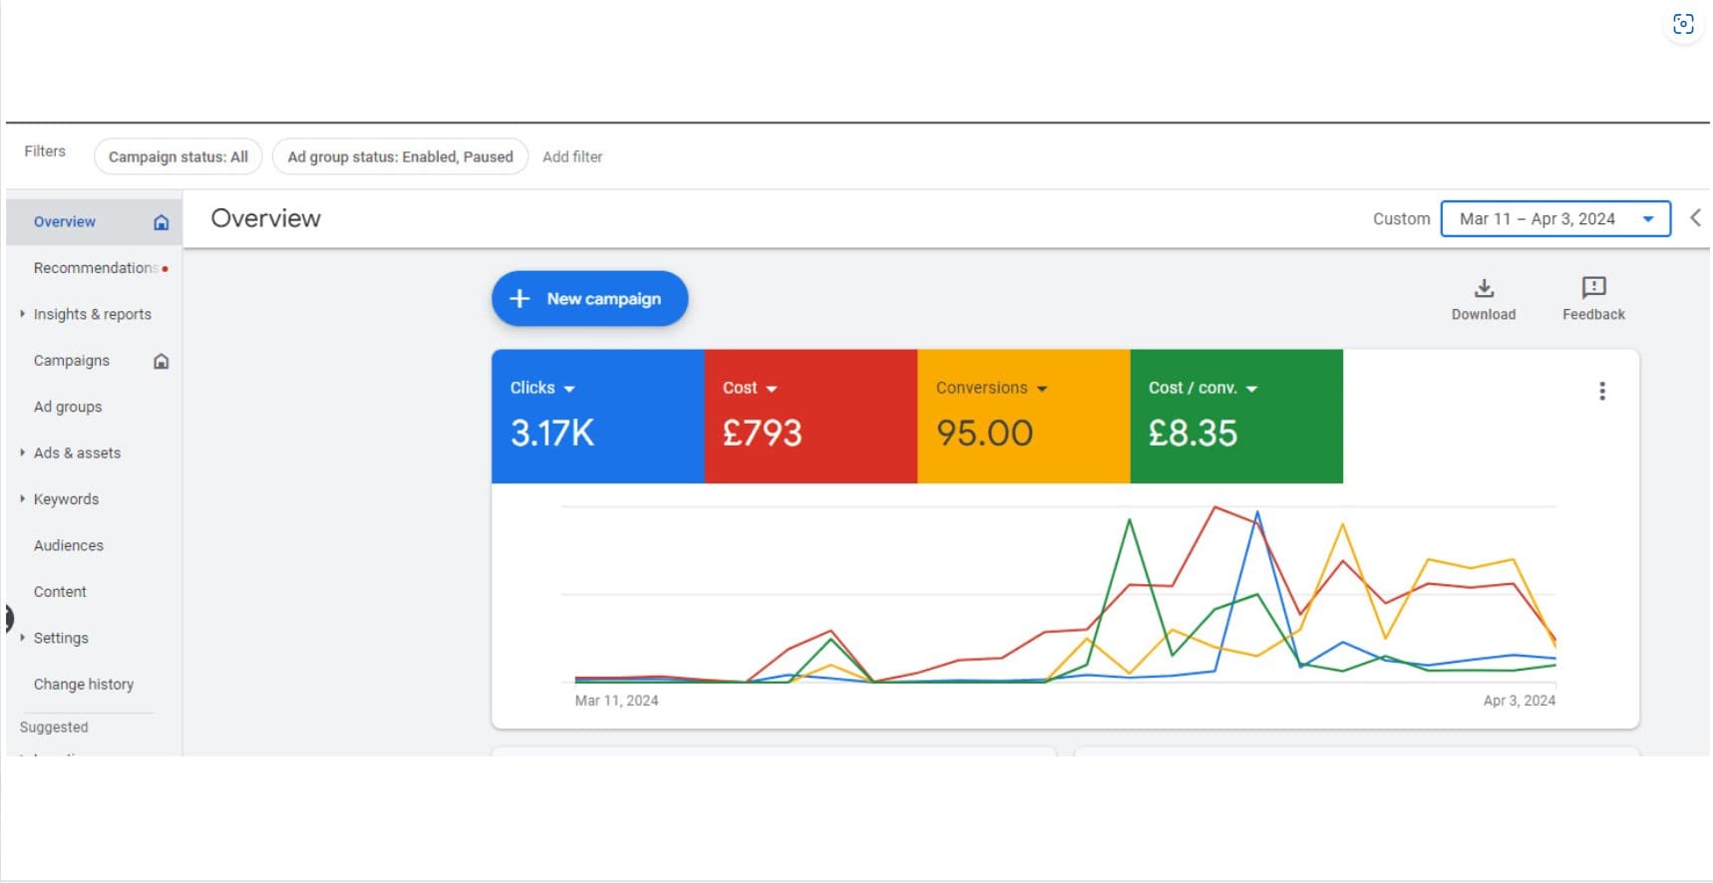The image size is (1713, 883).
Task: Click the Custom date label
Action: tap(1401, 218)
